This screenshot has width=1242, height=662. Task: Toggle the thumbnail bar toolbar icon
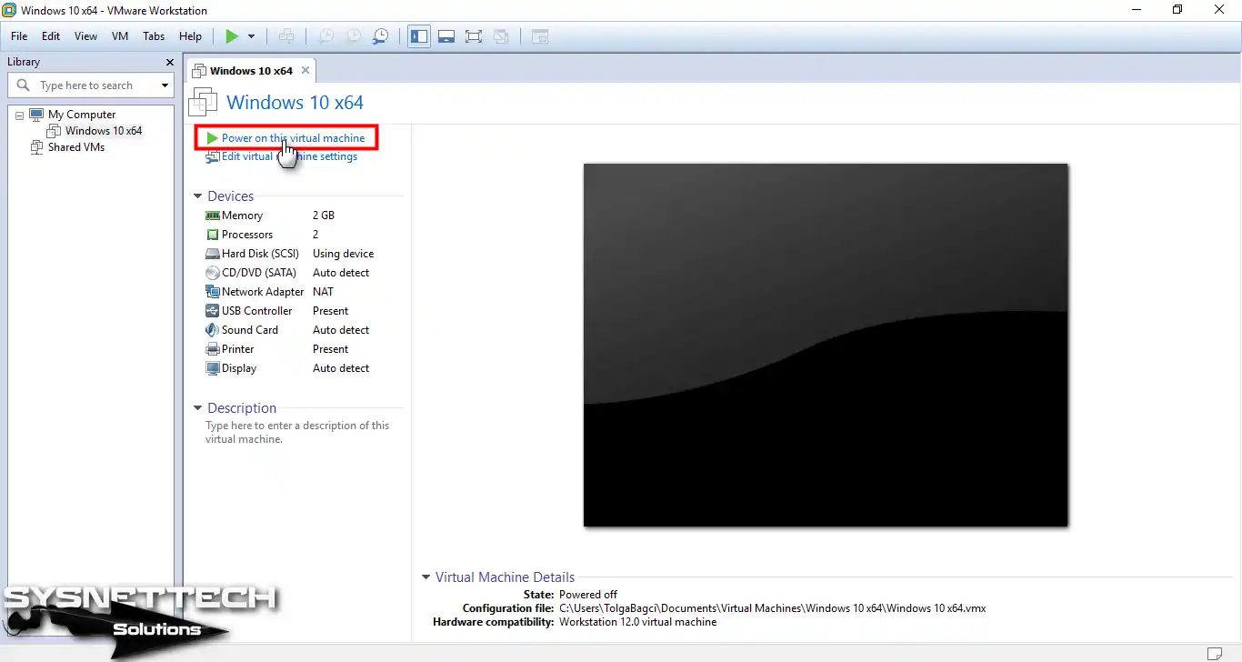point(446,36)
